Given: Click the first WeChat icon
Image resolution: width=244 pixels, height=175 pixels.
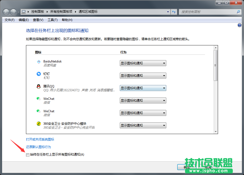Looking at the screenshot, I should [x=38, y=99].
